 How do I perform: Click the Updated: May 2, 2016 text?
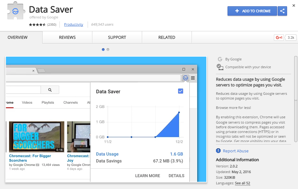click(234, 172)
